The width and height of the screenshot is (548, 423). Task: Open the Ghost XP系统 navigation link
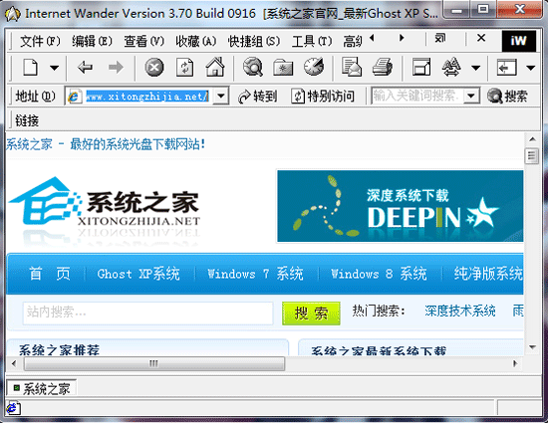tap(138, 274)
